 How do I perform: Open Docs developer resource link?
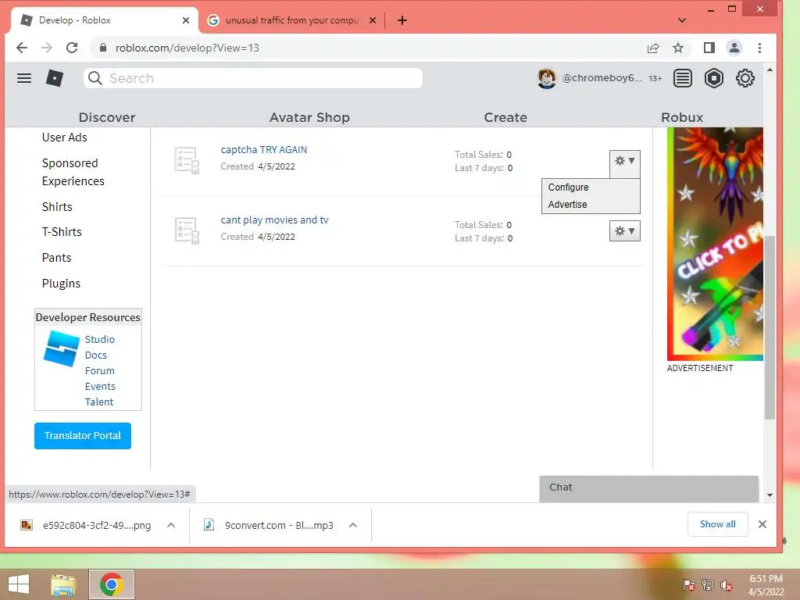(96, 355)
